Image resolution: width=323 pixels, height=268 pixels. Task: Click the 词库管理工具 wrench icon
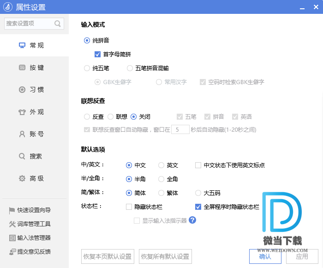[12, 224]
